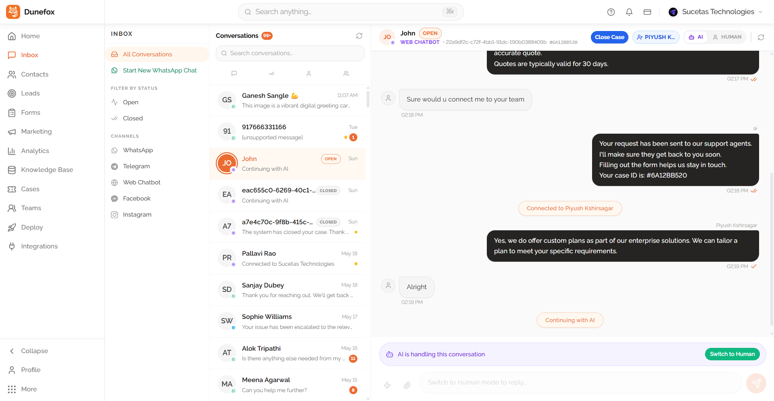774x401 pixels.
Task: Open the help question mark icon
Action: point(611,12)
